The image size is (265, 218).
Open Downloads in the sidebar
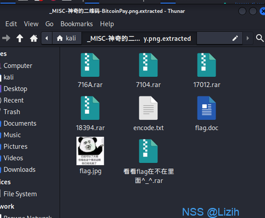click(x=20, y=169)
